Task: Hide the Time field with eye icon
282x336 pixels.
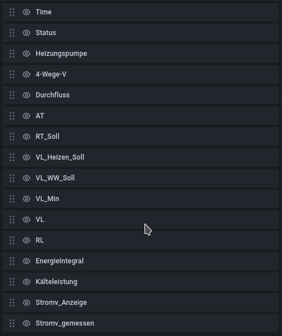Action: coord(26,12)
